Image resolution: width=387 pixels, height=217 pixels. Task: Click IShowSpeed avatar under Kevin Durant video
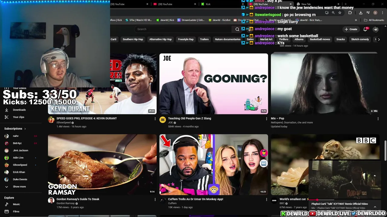(x=51, y=120)
